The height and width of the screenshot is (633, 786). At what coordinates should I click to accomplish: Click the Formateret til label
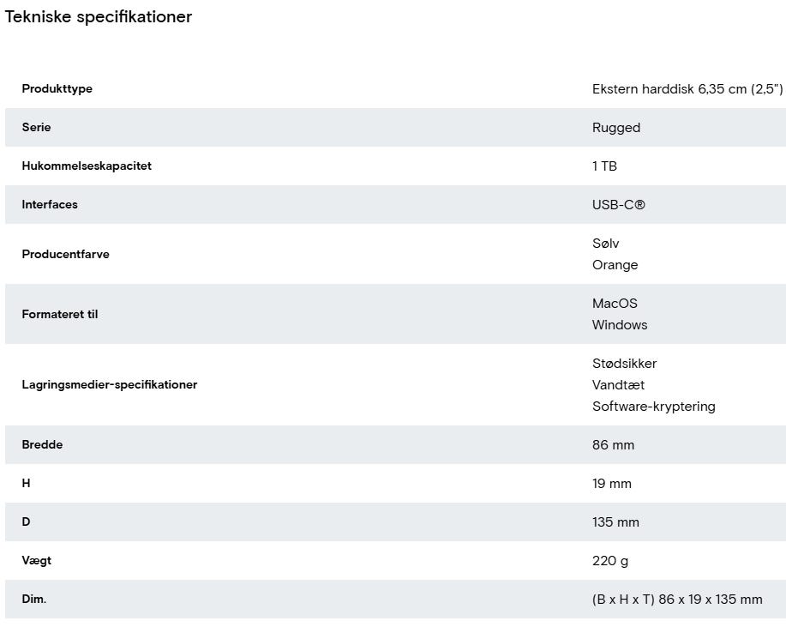pos(60,315)
